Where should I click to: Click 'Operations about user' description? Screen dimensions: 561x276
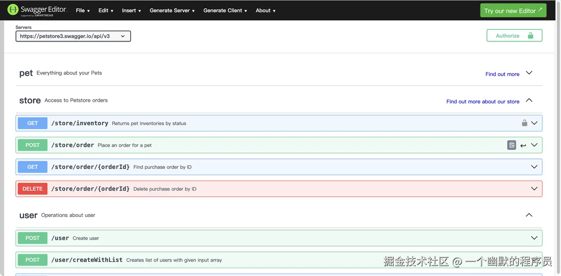pyautogui.click(x=68, y=215)
